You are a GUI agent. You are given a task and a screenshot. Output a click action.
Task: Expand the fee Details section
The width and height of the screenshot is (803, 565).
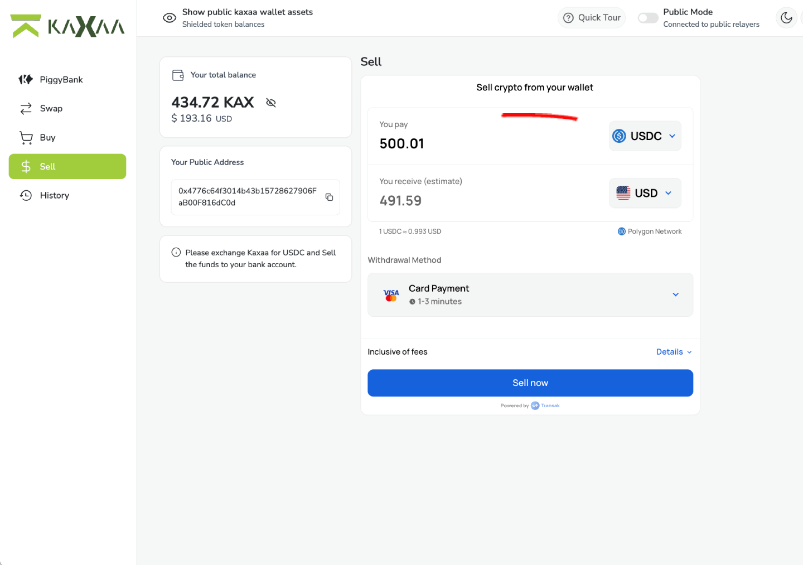point(674,352)
